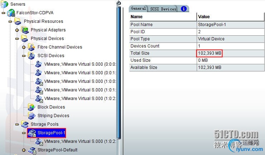265x155 pixels.
Task: Click the Block Devices folder icon
Action: coord(31,107)
